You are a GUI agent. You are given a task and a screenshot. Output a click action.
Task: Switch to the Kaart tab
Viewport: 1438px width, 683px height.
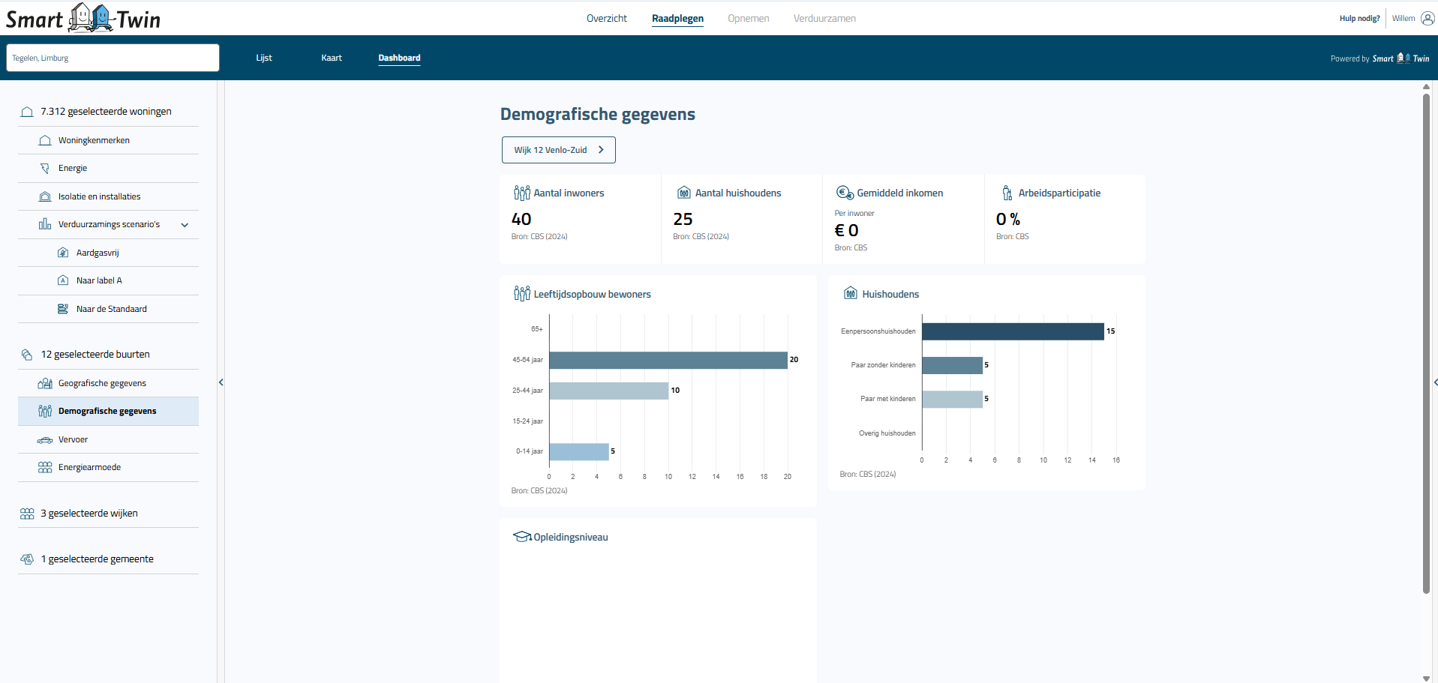tap(331, 58)
